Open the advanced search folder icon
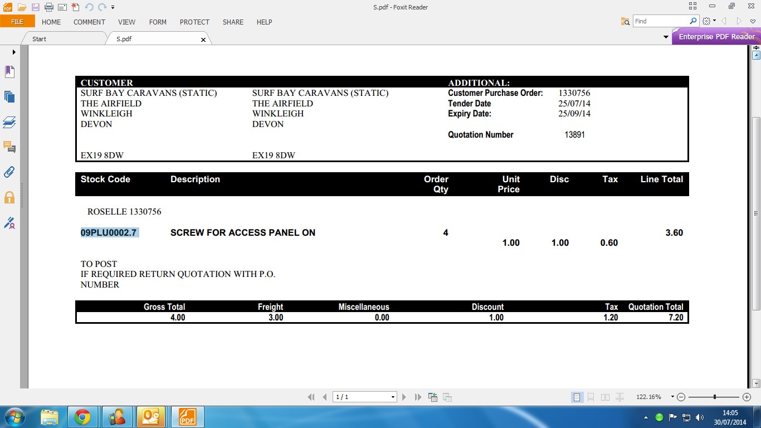The width and height of the screenshot is (761, 428). (x=626, y=21)
